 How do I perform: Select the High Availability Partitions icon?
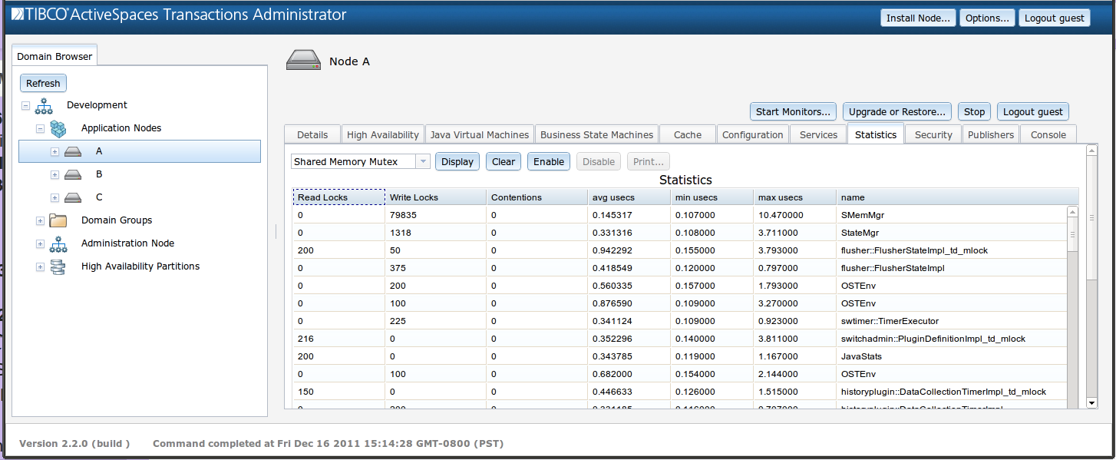point(58,266)
